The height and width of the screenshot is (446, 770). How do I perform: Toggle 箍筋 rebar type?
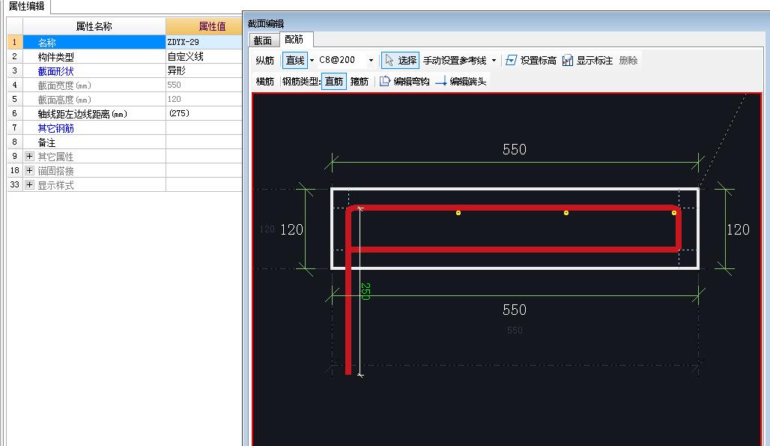pyautogui.click(x=359, y=81)
